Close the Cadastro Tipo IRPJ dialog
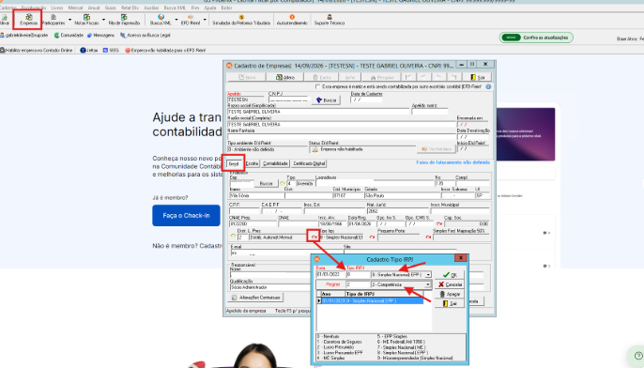Screen dimensions: 644x368 (461, 258)
